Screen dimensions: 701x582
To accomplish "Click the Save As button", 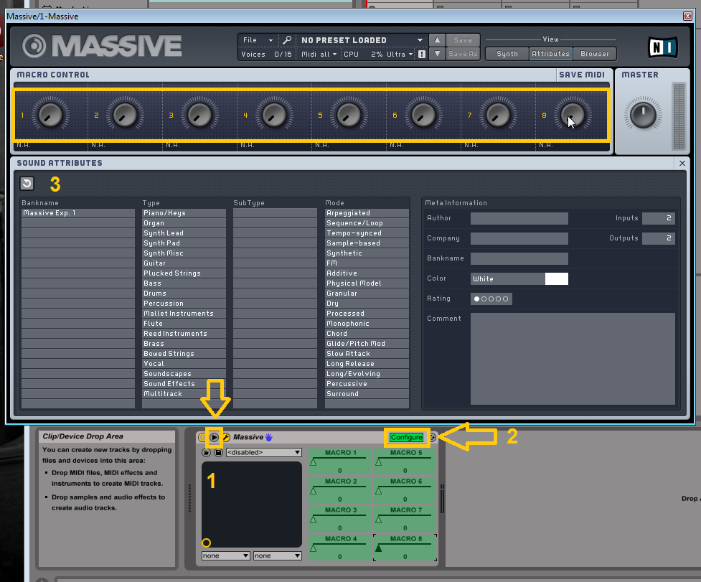I will click(x=463, y=54).
